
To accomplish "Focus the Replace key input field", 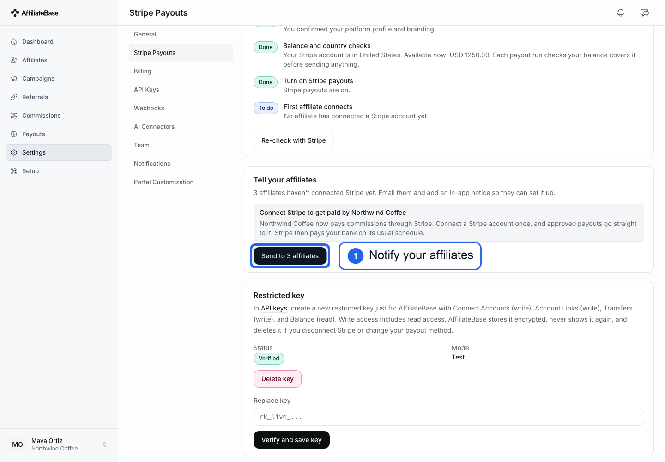I will coord(449,417).
